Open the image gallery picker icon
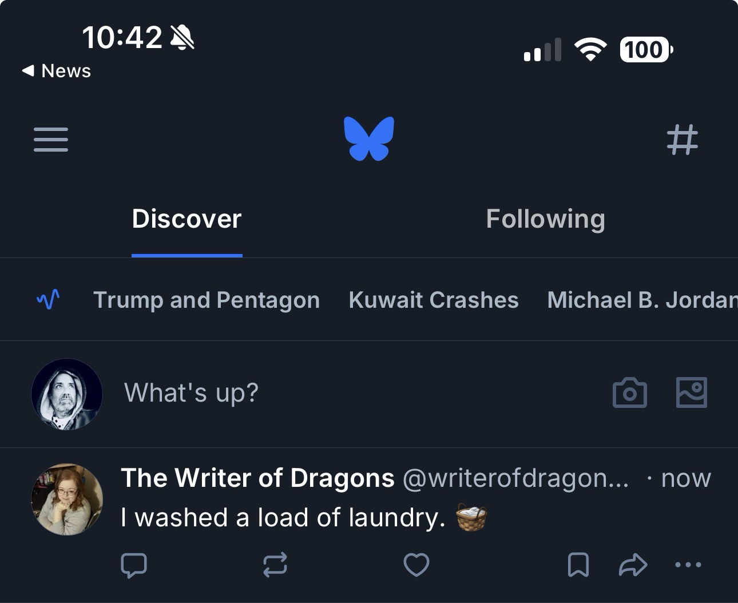 [691, 392]
